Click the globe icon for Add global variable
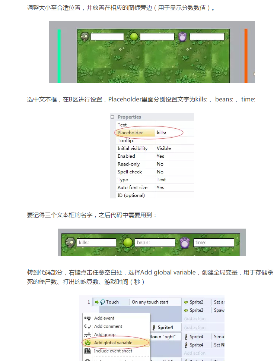The height and width of the screenshot is (361, 277). [87, 343]
